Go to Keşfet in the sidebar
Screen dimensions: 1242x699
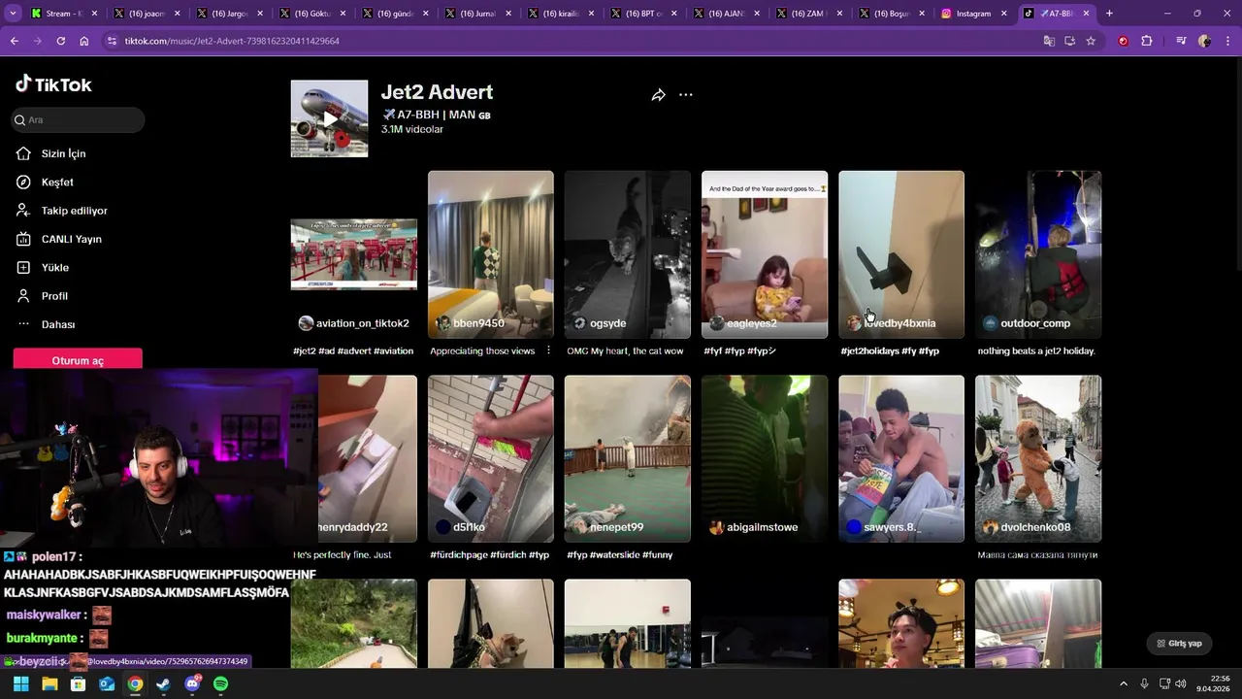[57, 182]
